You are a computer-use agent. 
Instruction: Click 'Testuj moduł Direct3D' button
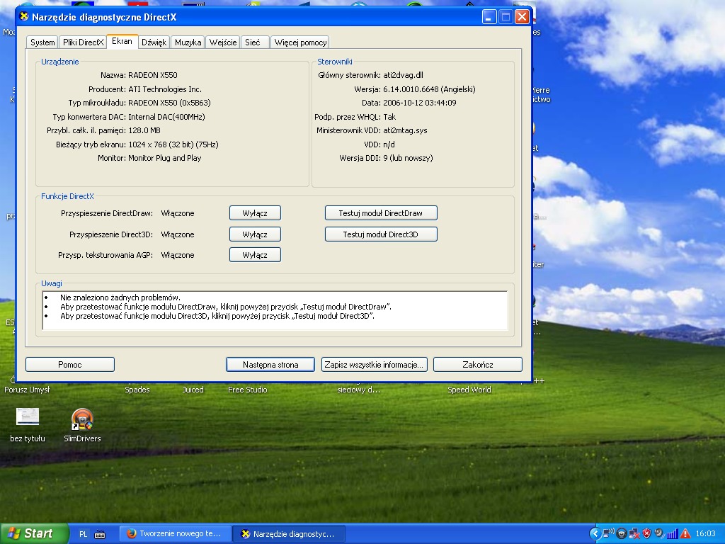tap(380, 234)
